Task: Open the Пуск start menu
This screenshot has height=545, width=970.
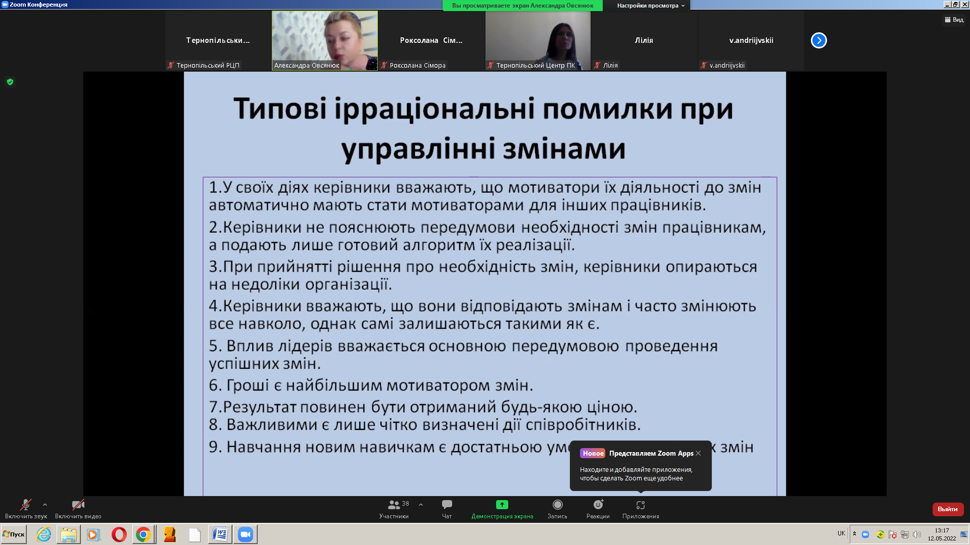Action: [14, 534]
